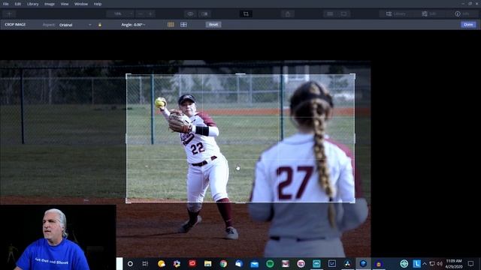
Task: Open the Window menu
Action: pyautogui.click(x=81, y=4)
